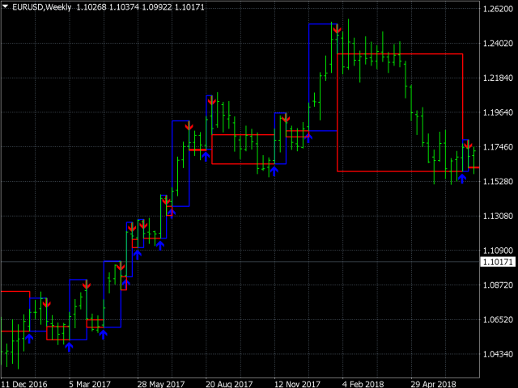Open the chart menu triangle beside EURUSD,Weekly
518x388 pixels.
[x=5, y=7]
